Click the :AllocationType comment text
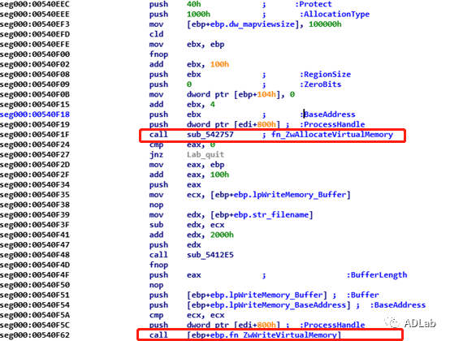Viewport: 450px width, 341px height. pyautogui.click(x=335, y=14)
